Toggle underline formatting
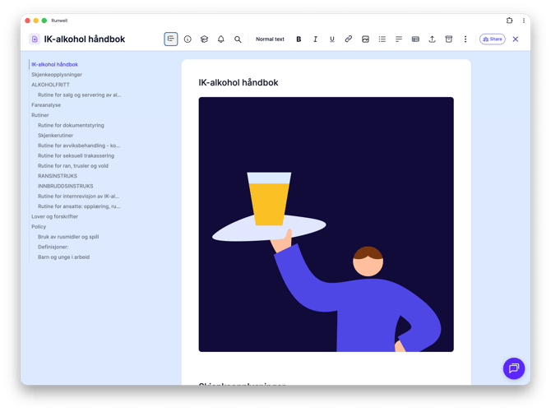 pos(331,39)
